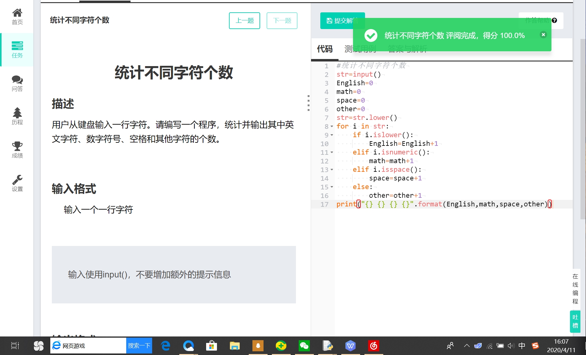Click code line str=input()
The width and height of the screenshot is (586, 355).
[359, 74]
